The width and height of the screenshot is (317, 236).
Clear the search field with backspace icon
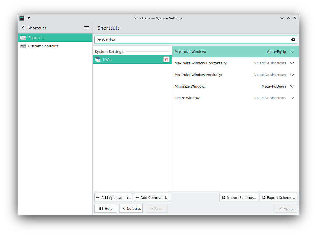[x=293, y=40]
